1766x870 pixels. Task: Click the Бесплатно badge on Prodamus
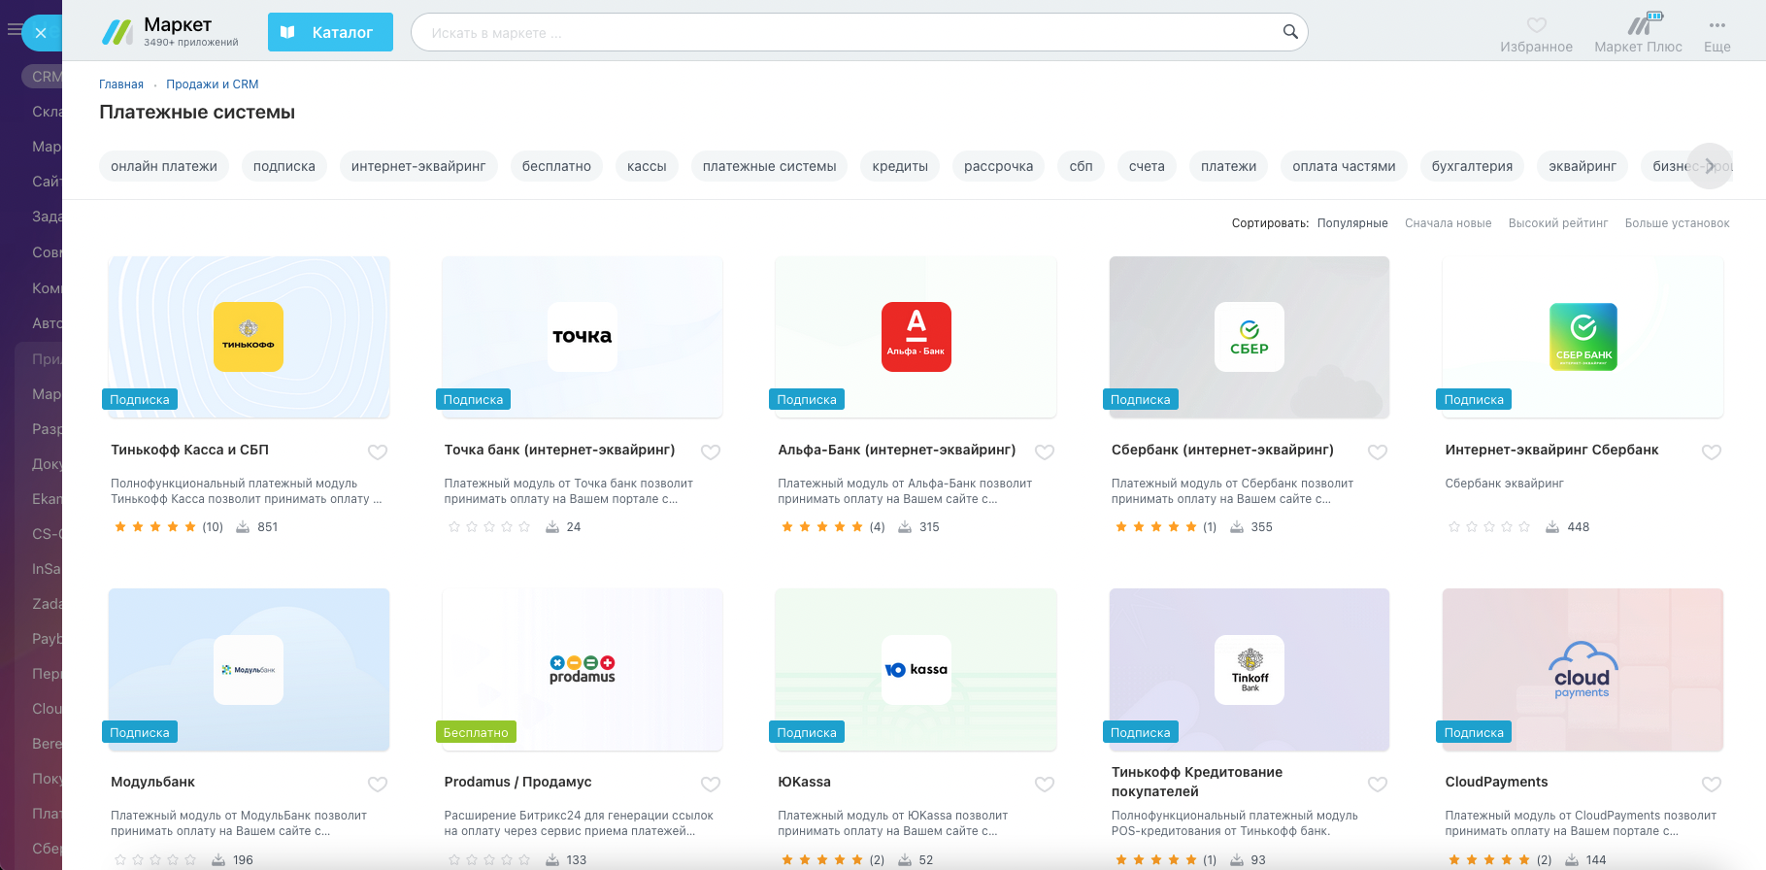(x=476, y=732)
